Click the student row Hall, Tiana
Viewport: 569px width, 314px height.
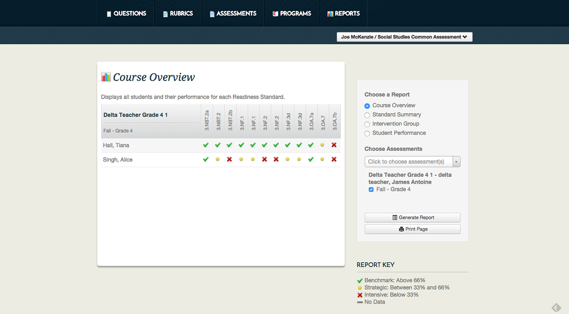pos(116,145)
